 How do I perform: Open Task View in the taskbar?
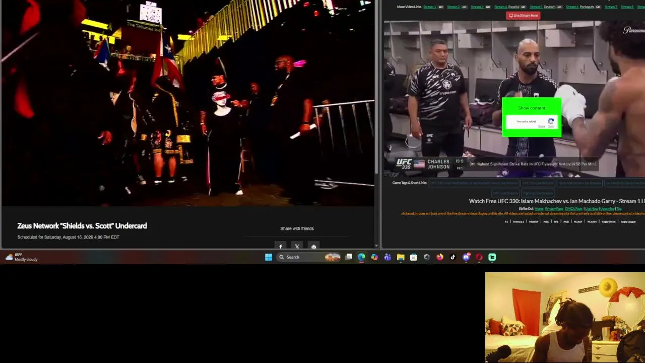coord(349,257)
